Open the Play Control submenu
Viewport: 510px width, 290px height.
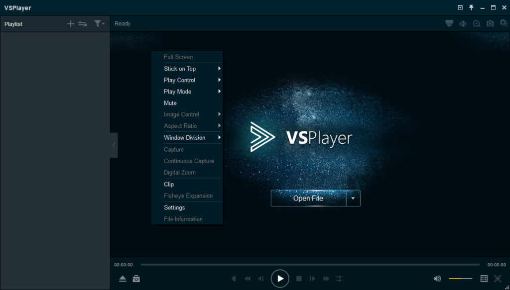pos(187,80)
